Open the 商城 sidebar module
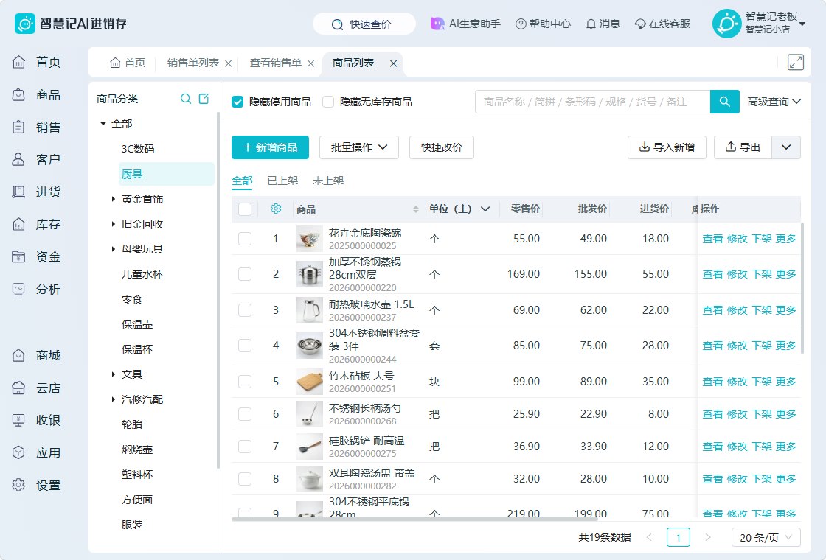Image resolution: width=826 pixels, height=560 pixels. coord(36,355)
